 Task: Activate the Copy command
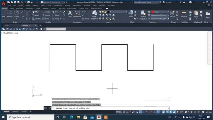[x=36, y=15]
